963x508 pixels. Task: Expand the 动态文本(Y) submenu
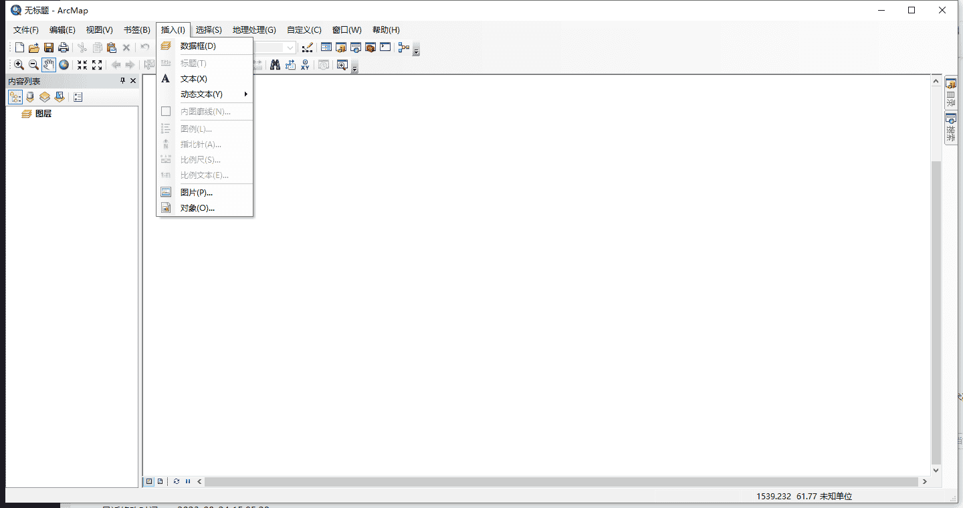tap(205, 94)
